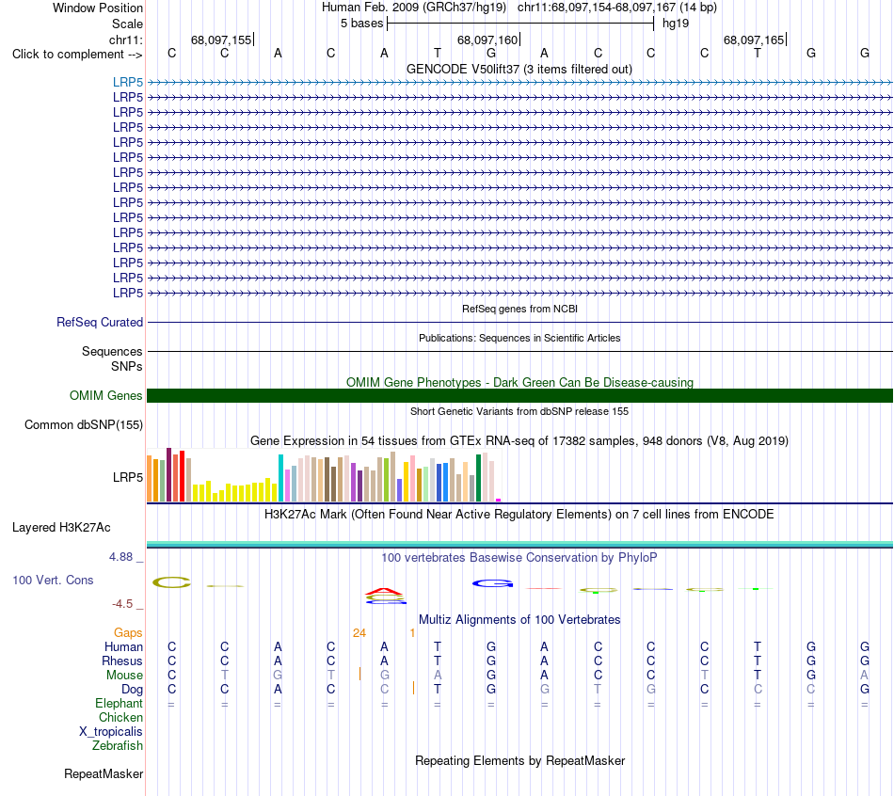Click the 'Click to complement -->' label
The height and width of the screenshot is (796, 894).
point(77,55)
